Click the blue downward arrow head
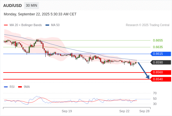 coord(148,77)
